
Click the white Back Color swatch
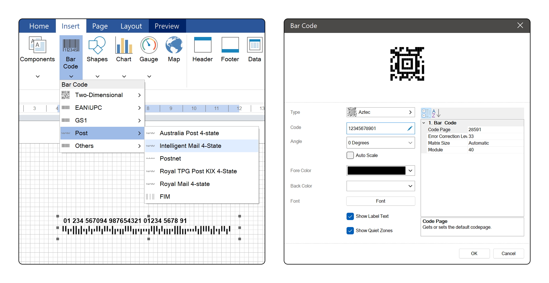pyautogui.click(x=376, y=186)
